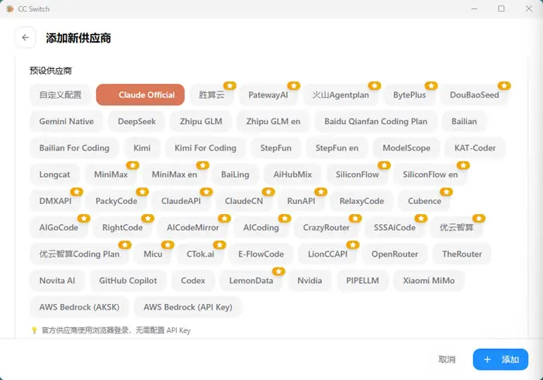Image resolution: width=543 pixels, height=380 pixels.
Task: Click the CC Switch app icon
Action: (10, 9)
